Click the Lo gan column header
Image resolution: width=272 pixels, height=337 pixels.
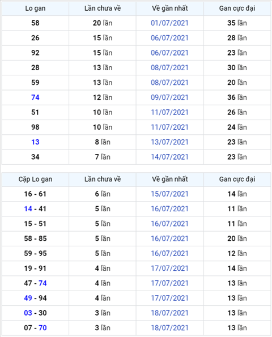tap(35, 8)
